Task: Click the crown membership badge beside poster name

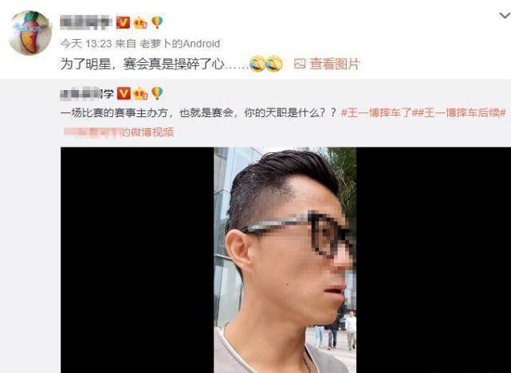Action: pyautogui.click(x=140, y=23)
